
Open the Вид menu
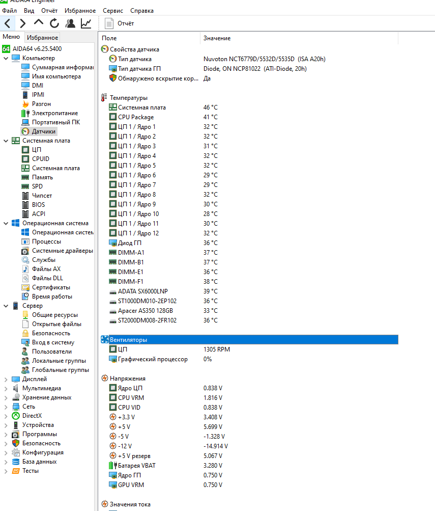pyautogui.click(x=29, y=11)
